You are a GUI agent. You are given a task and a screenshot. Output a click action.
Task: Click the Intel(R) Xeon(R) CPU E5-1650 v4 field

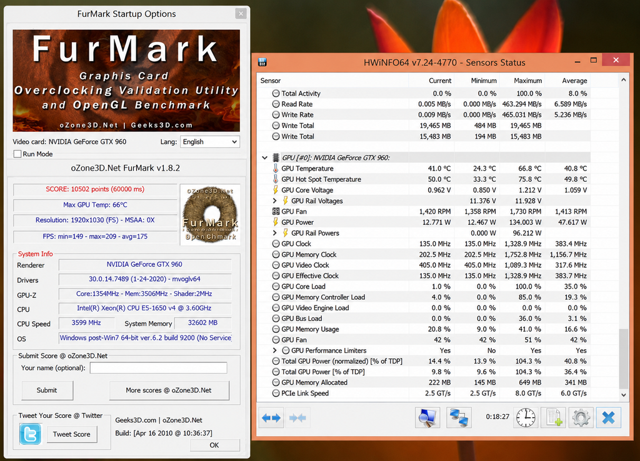tap(144, 309)
